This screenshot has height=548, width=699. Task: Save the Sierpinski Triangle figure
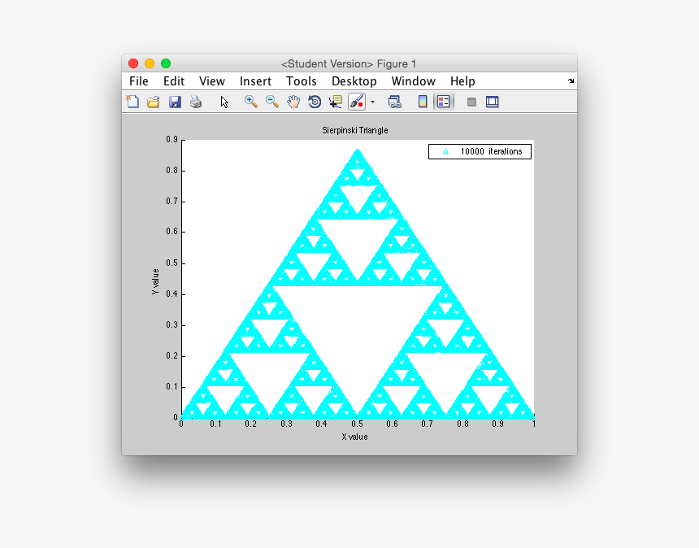click(x=174, y=101)
